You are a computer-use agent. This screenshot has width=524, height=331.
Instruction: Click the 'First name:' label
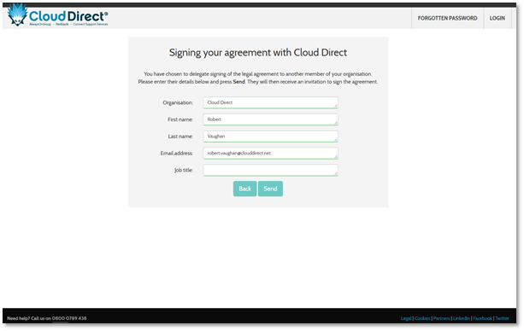tap(180, 119)
